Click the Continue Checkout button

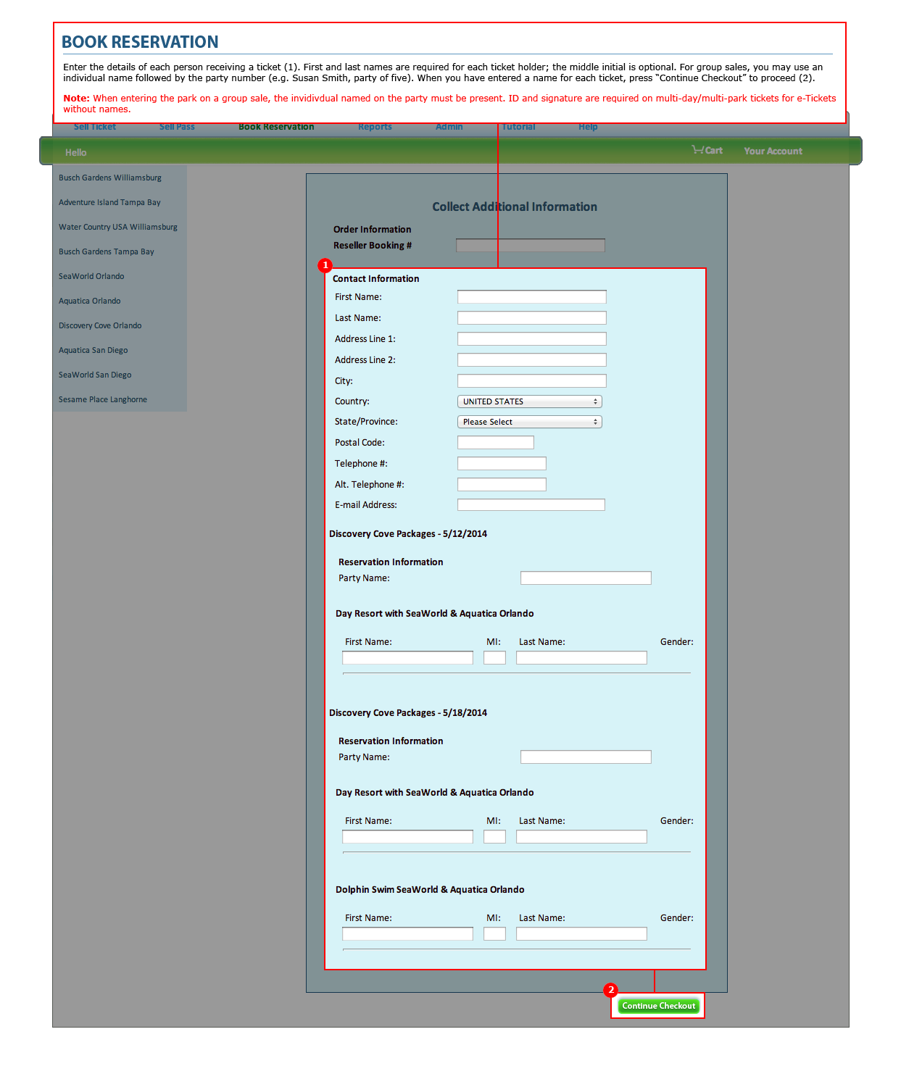(658, 1006)
